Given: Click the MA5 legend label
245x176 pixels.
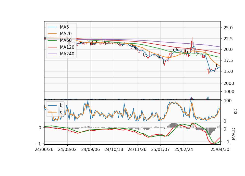Looking at the screenshot, I should tap(64, 27).
